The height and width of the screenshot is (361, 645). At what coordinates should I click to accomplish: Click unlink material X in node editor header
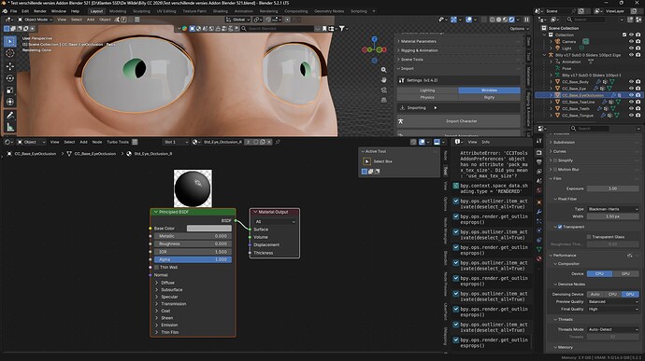tap(269, 142)
